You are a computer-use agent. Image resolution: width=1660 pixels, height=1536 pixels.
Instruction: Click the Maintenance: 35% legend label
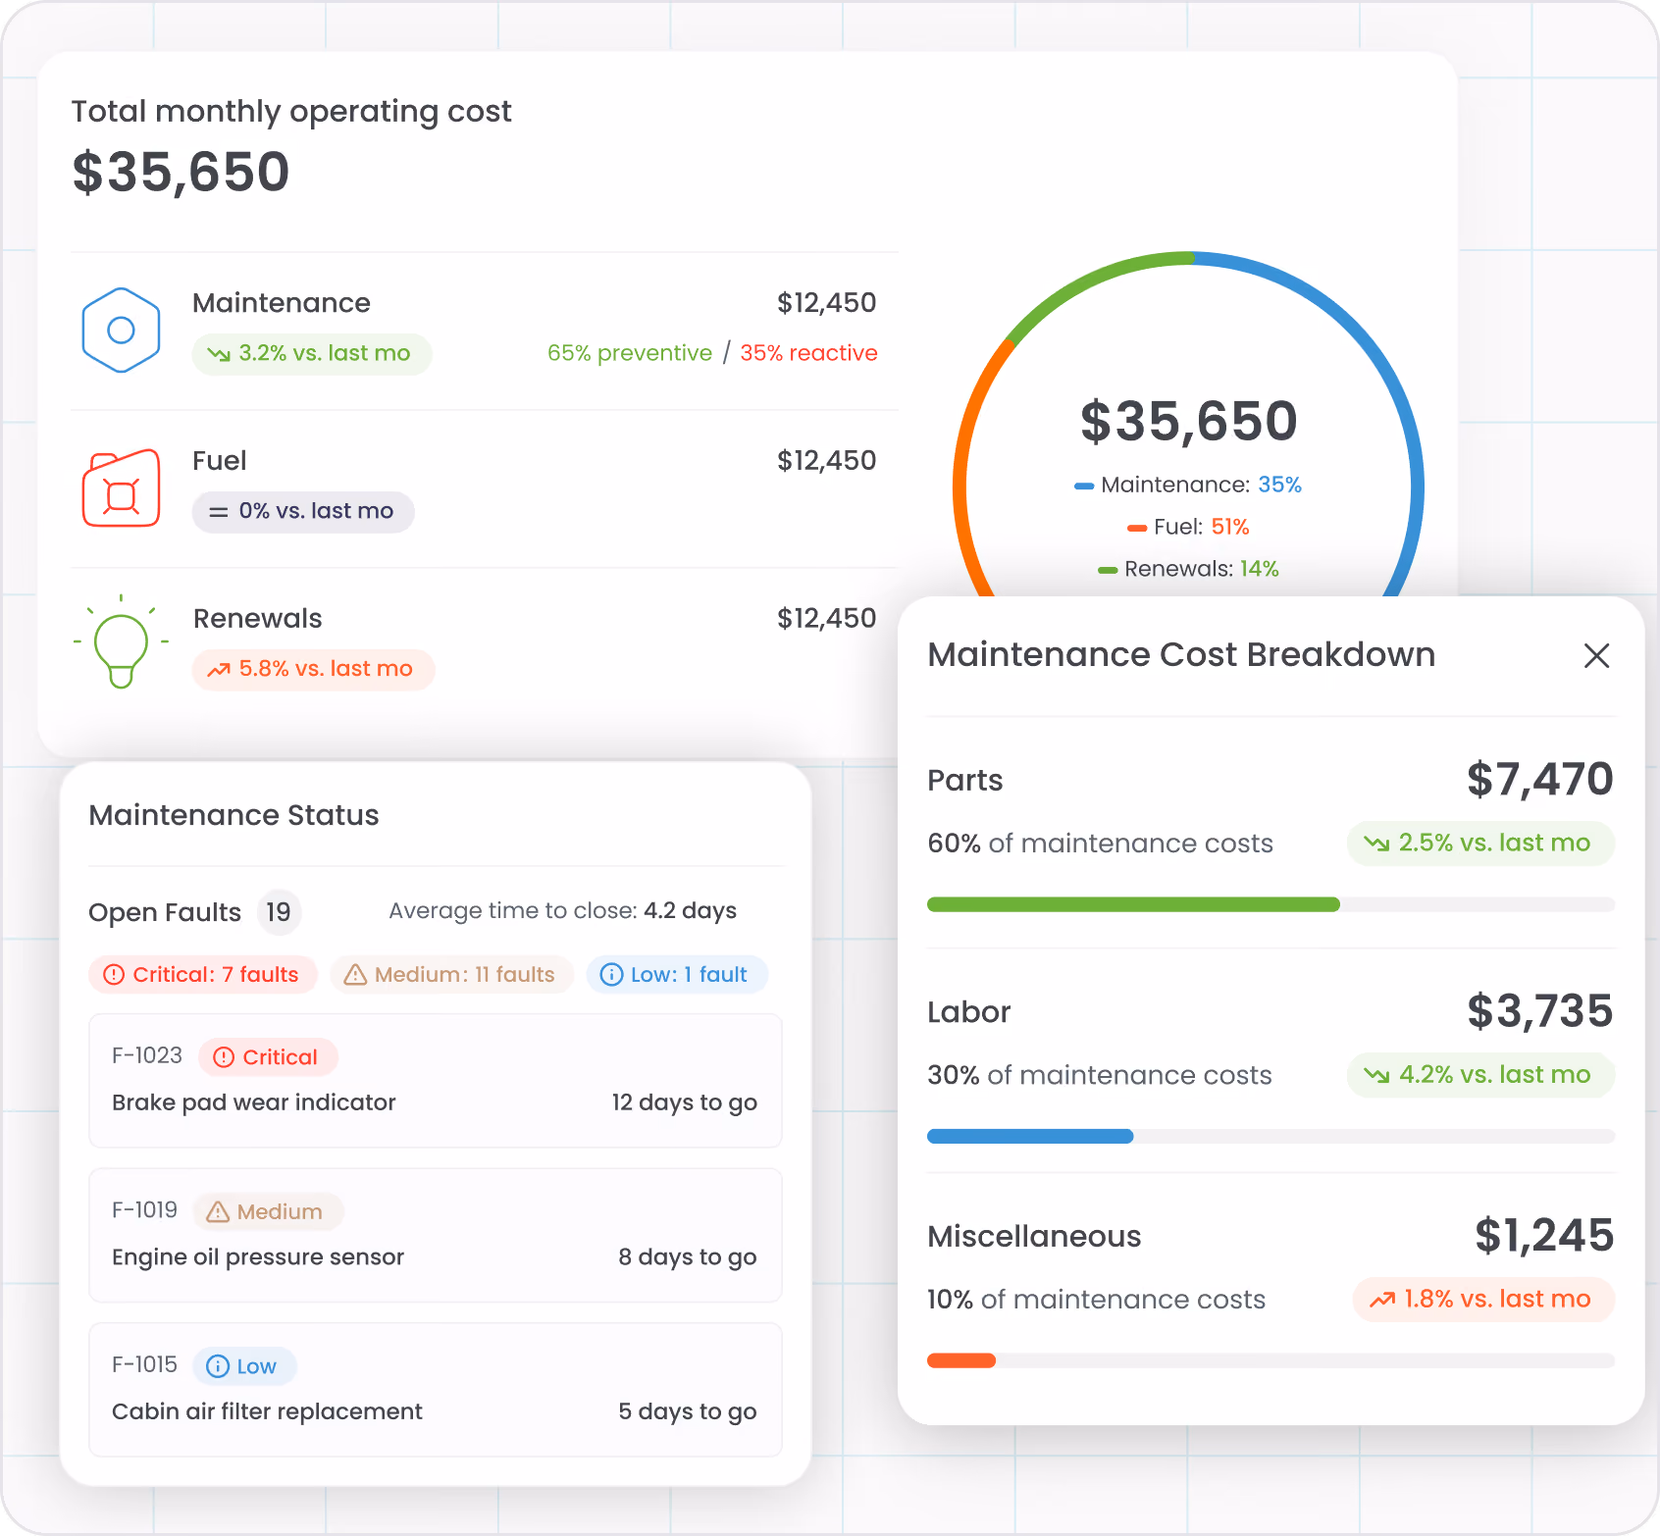point(1201,486)
